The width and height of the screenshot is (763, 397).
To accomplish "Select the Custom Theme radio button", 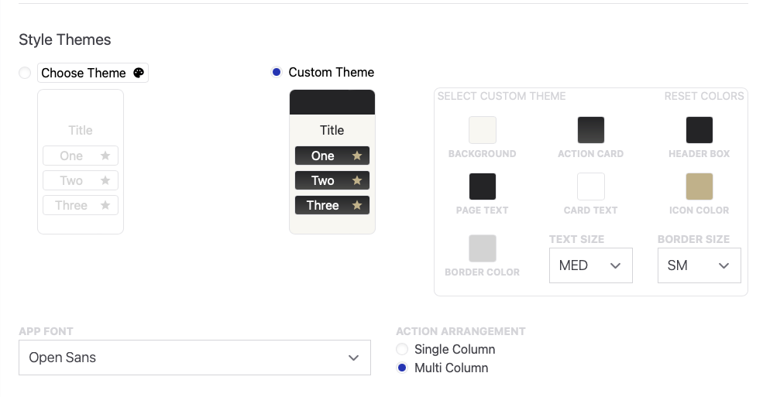I will click(x=277, y=72).
